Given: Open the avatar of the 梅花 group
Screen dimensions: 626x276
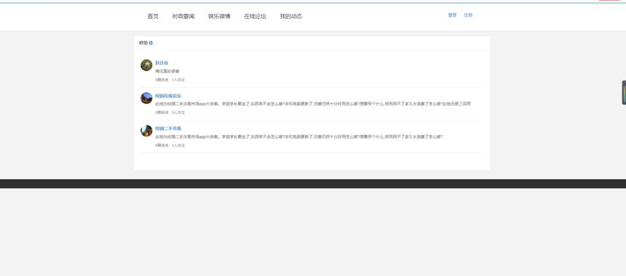Looking at the screenshot, I should tap(146, 65).
